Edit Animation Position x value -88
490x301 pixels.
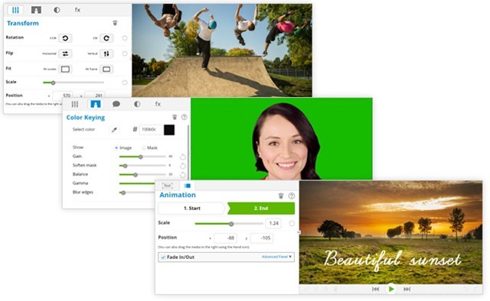[226, 238]
